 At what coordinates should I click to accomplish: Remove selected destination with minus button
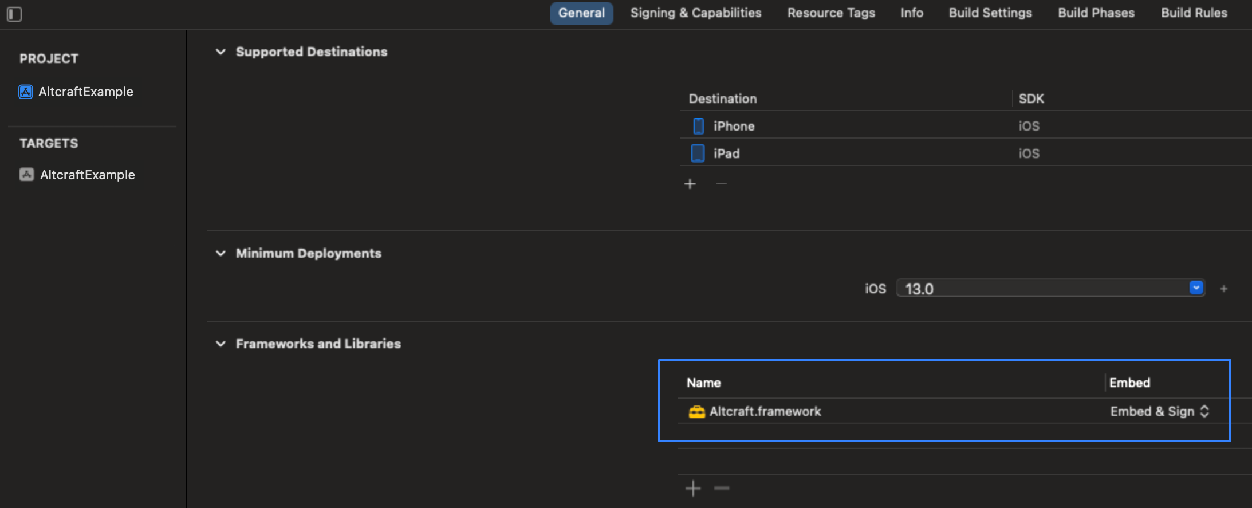tap(721, 184)
